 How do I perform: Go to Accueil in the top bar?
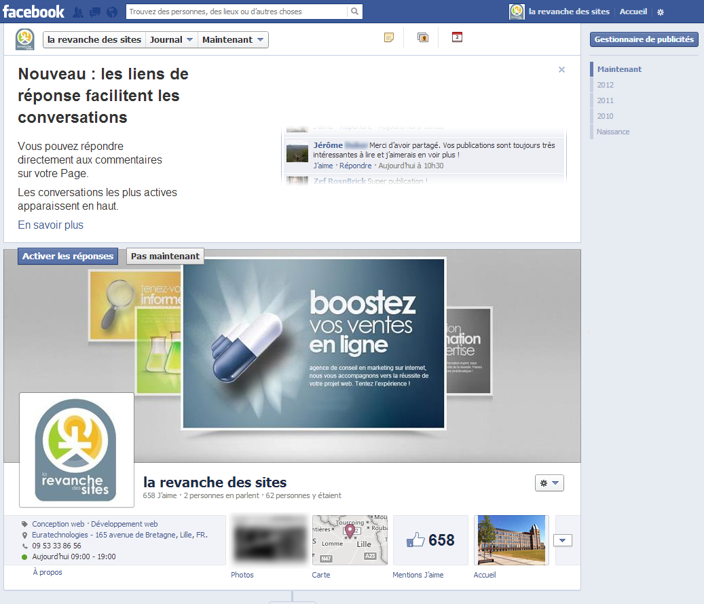tap(633, 12)
